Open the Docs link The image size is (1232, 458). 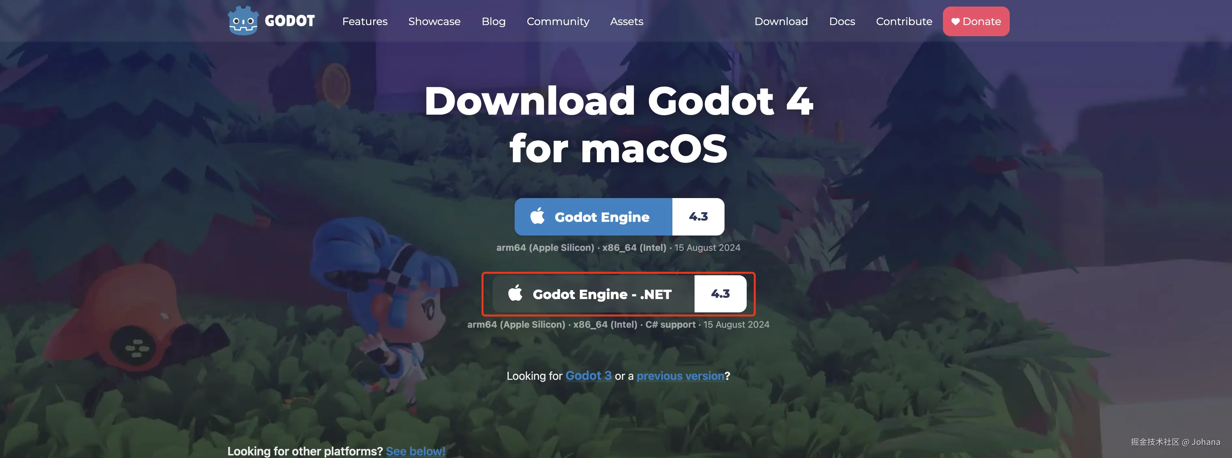click(x=842, y=21)
